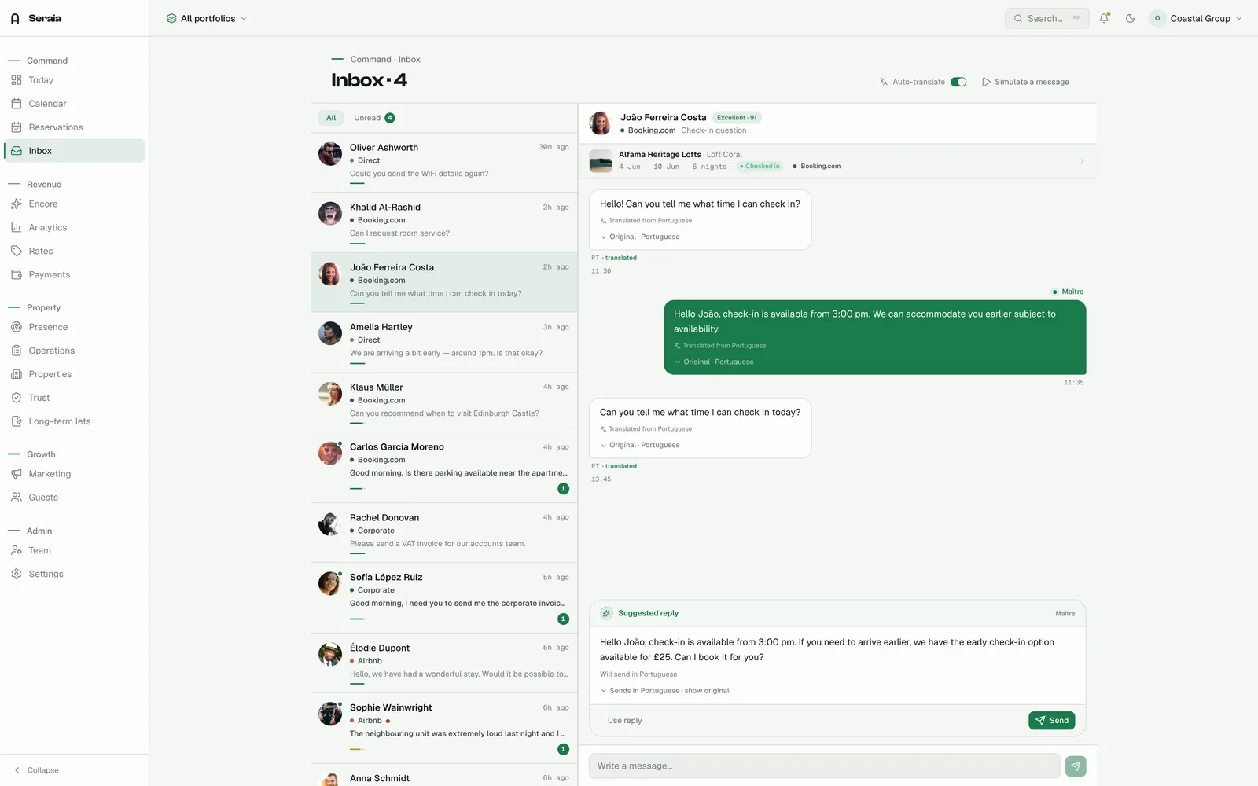Click the Search box
This screenshot has width=1258, height=786.
[1046, 18]
